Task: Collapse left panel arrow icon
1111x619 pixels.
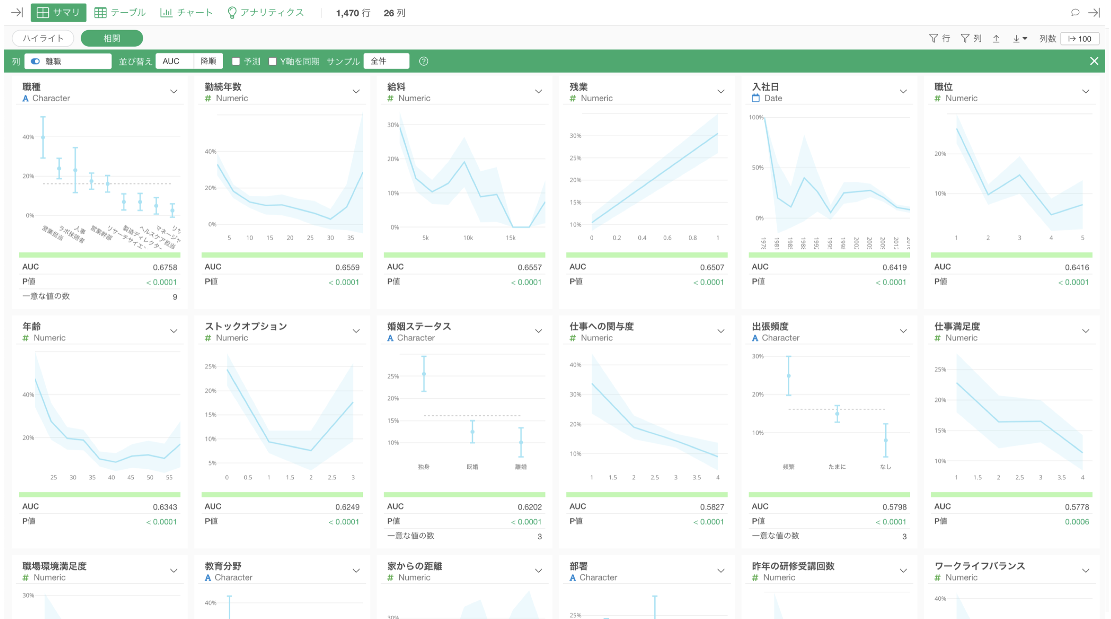Action: (17, 12)
